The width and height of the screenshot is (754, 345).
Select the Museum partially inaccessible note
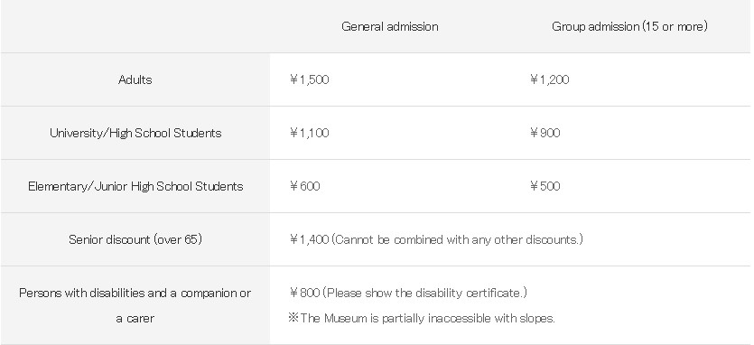(x=421, y=319)
